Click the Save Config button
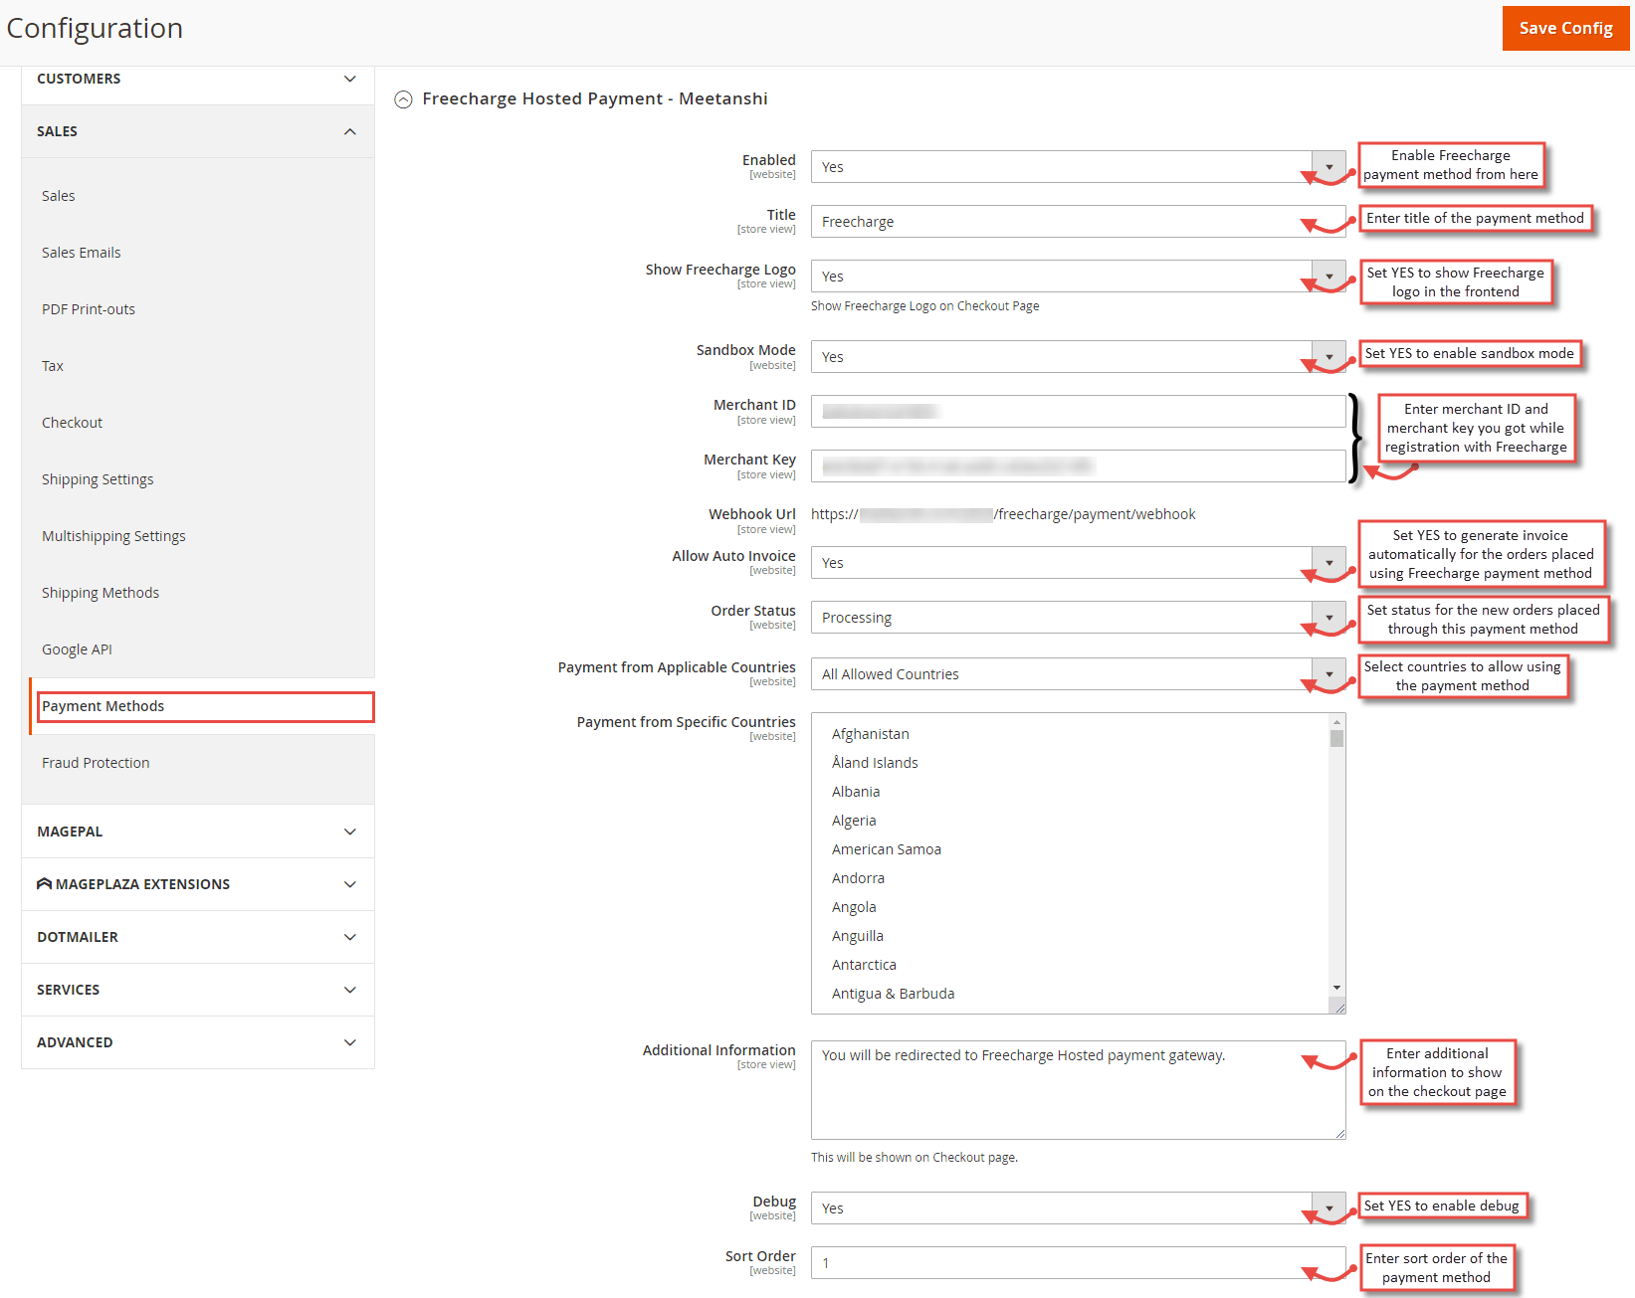The width and height of the screenshot is (1635, 1298). pyautogui.click(x=1565, y=28)
